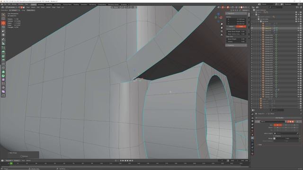Viewport: 303px width, 170px height.
Task: Click the pan hand viewport icon
Action: pyautogui.click(x=222, y=27)
